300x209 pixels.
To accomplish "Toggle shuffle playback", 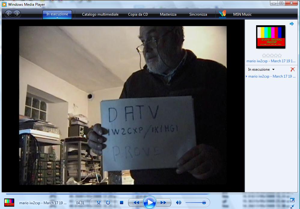I will coord(99,202).
